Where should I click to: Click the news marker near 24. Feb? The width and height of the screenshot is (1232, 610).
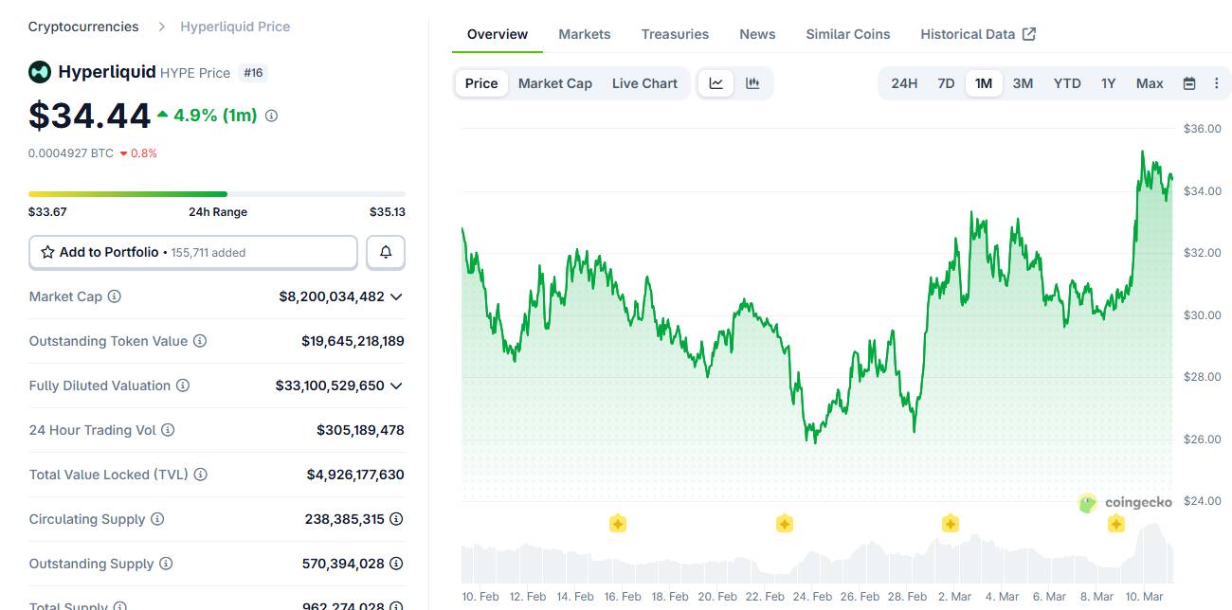click(784, 524)
